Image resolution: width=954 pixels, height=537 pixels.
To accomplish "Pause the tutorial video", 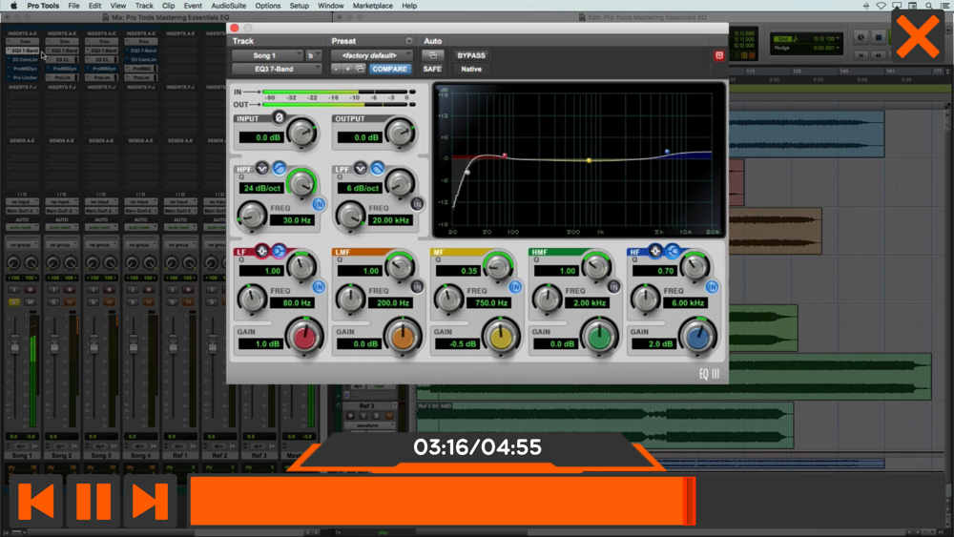I will 93,501.
